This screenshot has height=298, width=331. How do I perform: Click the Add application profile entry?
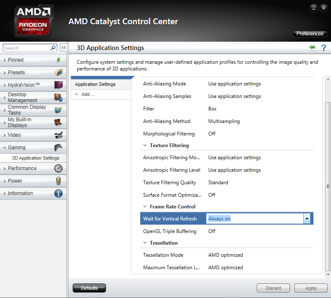(x=88, y=94)
